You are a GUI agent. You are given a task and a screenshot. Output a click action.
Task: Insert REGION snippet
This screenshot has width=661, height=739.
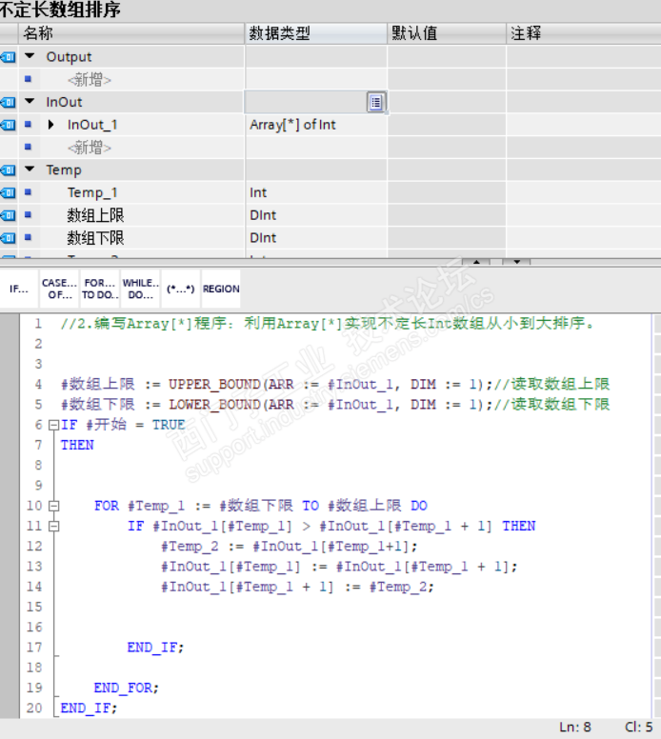click(x=221, y=289)
